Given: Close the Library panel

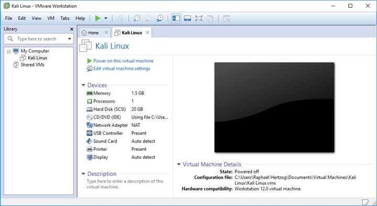Looking at the screenshot, I should [71, 29].
